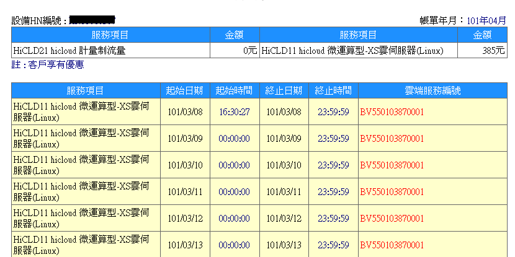
Task: Click the 00:00:00 start time in the 101/03/09 row
Action: coord(235,138)
